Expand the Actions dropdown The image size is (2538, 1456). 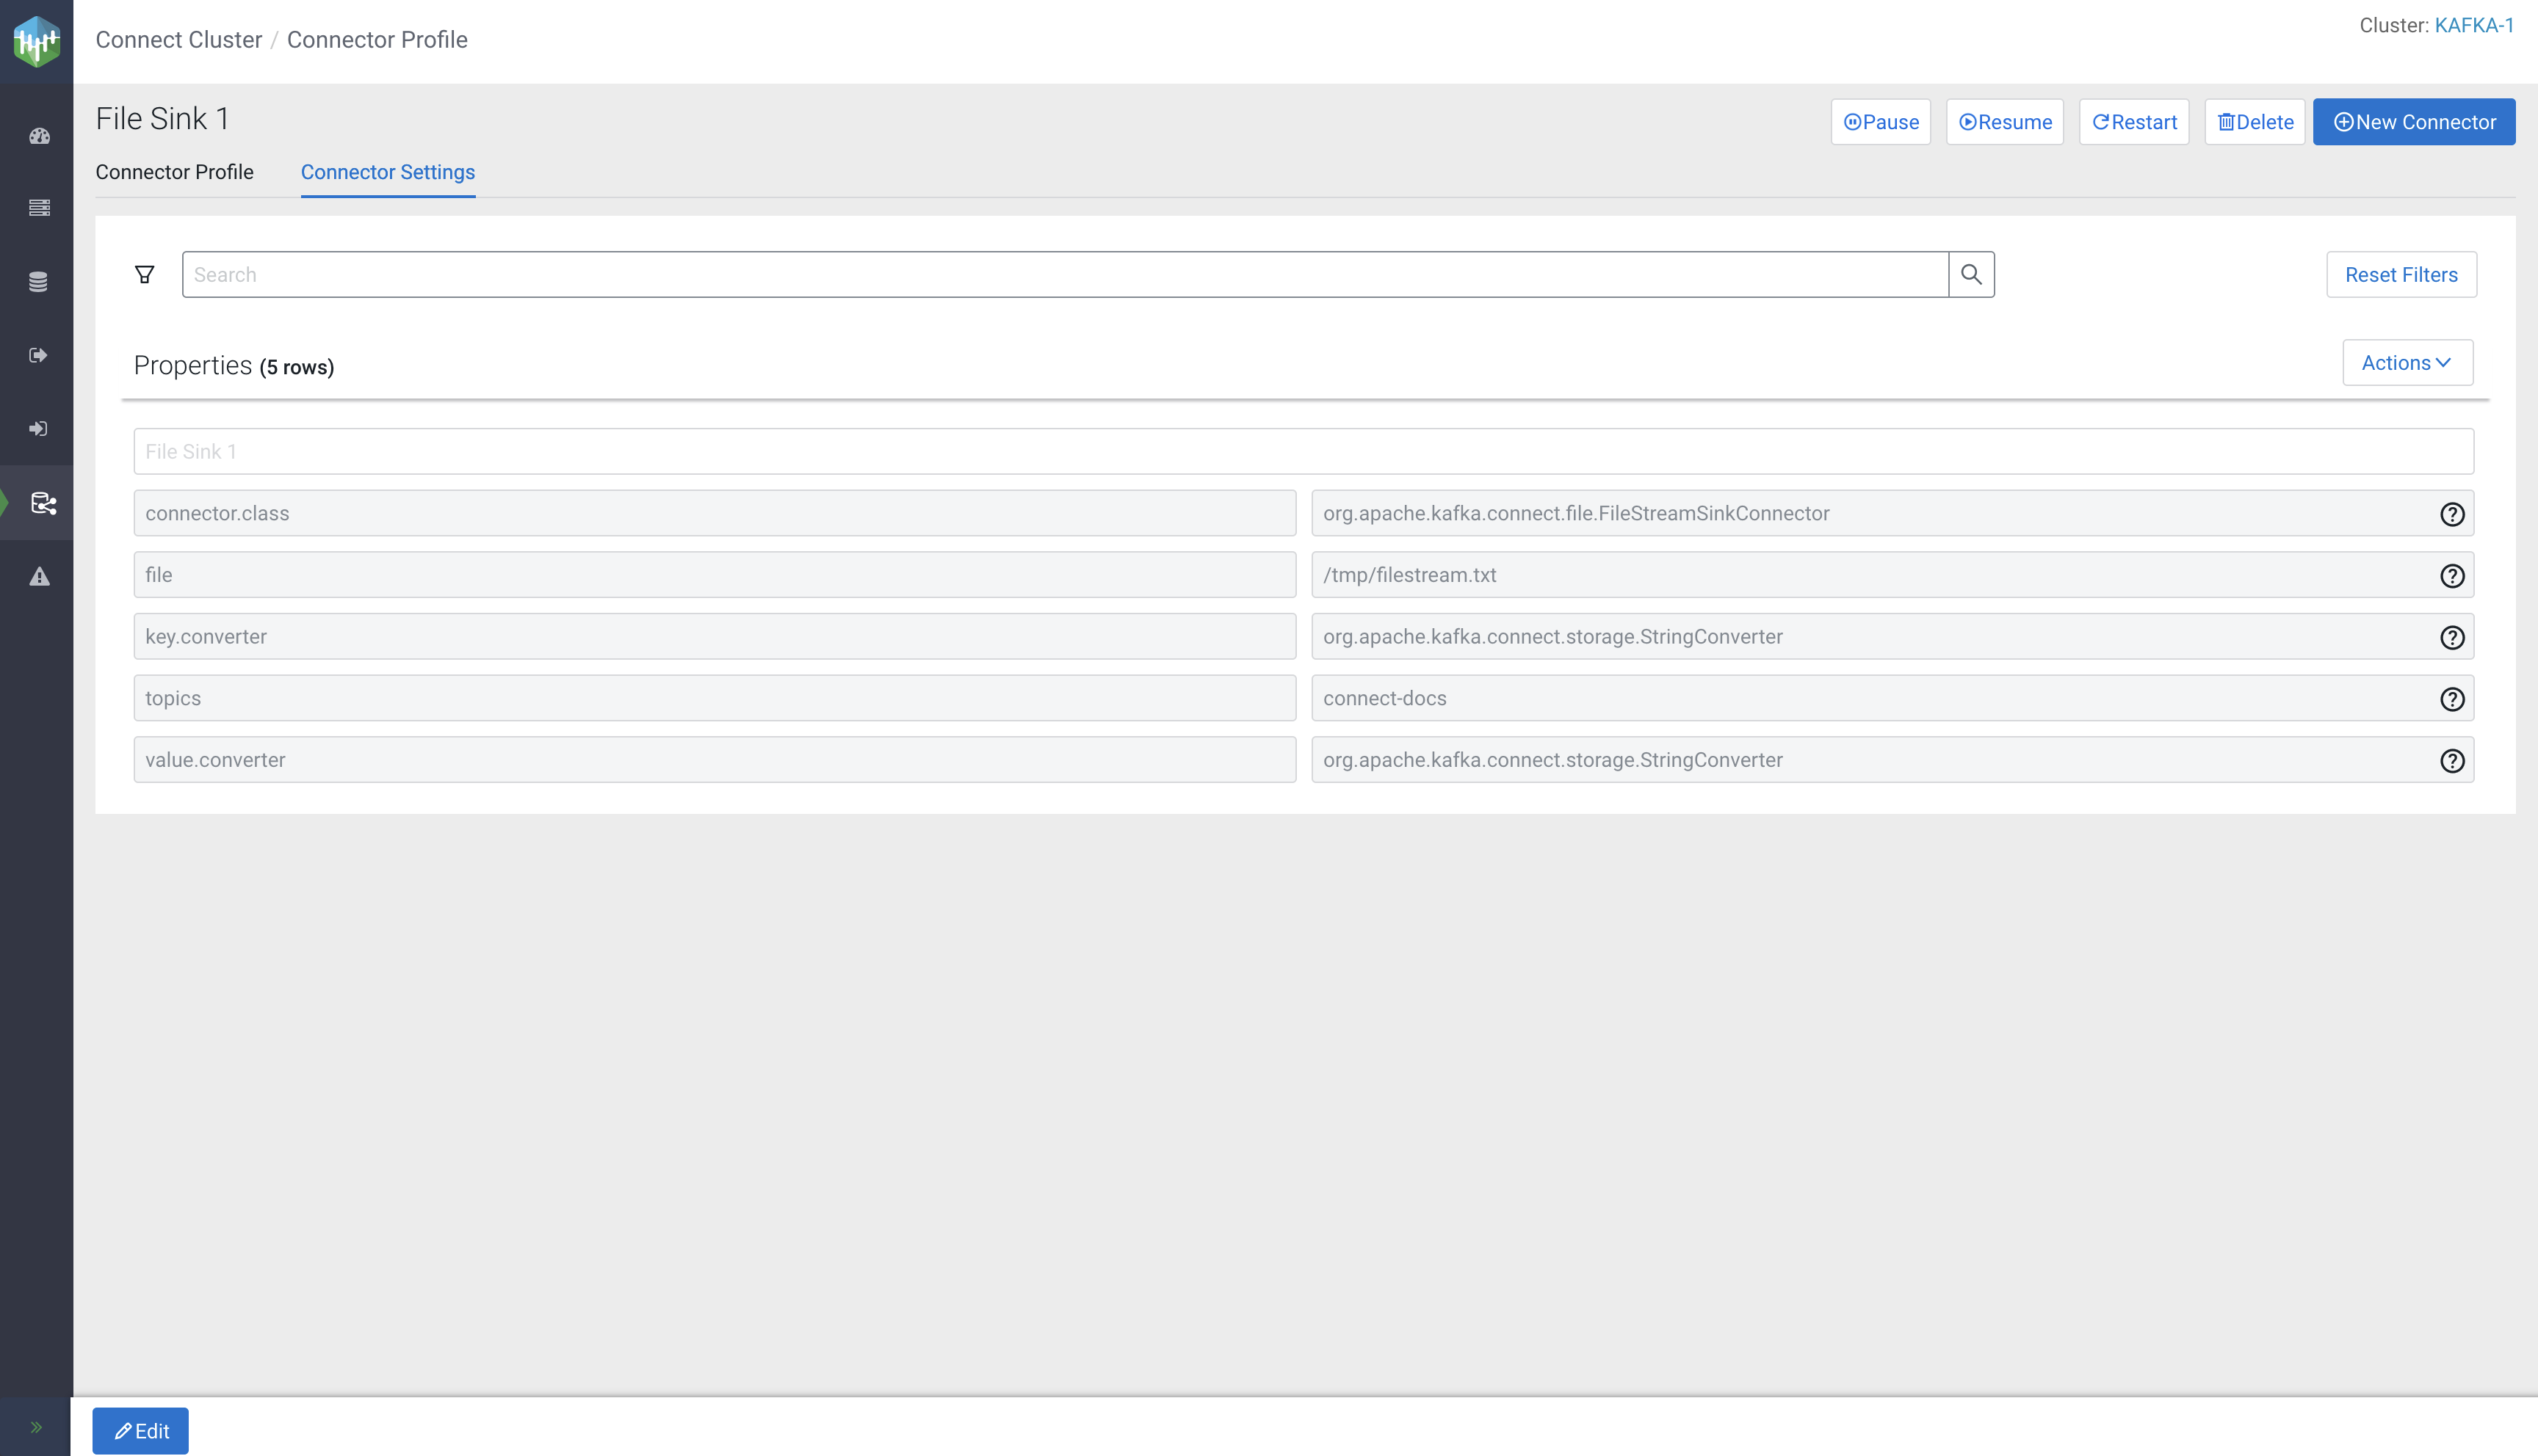pyautogui.click(x=2407, y=363)
